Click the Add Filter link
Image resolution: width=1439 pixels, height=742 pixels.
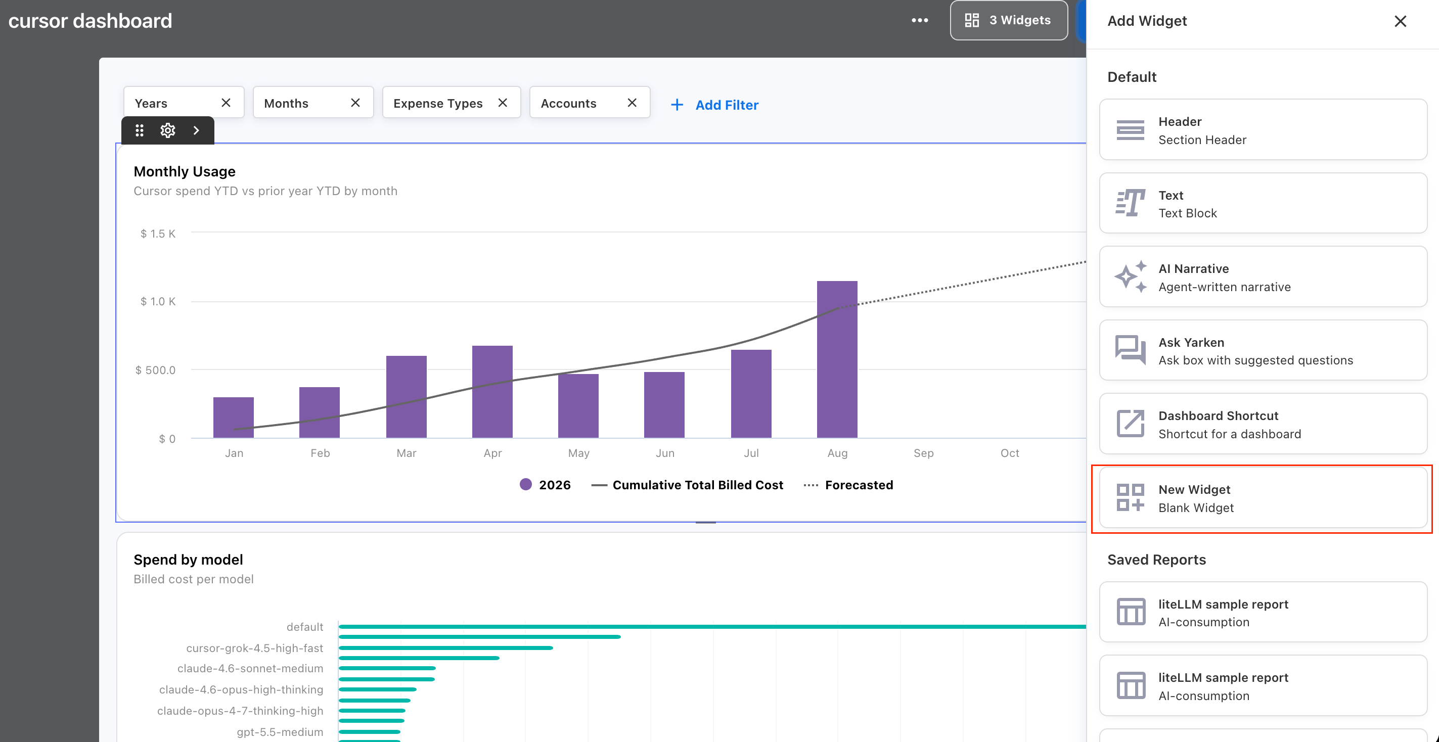(727, 105)
